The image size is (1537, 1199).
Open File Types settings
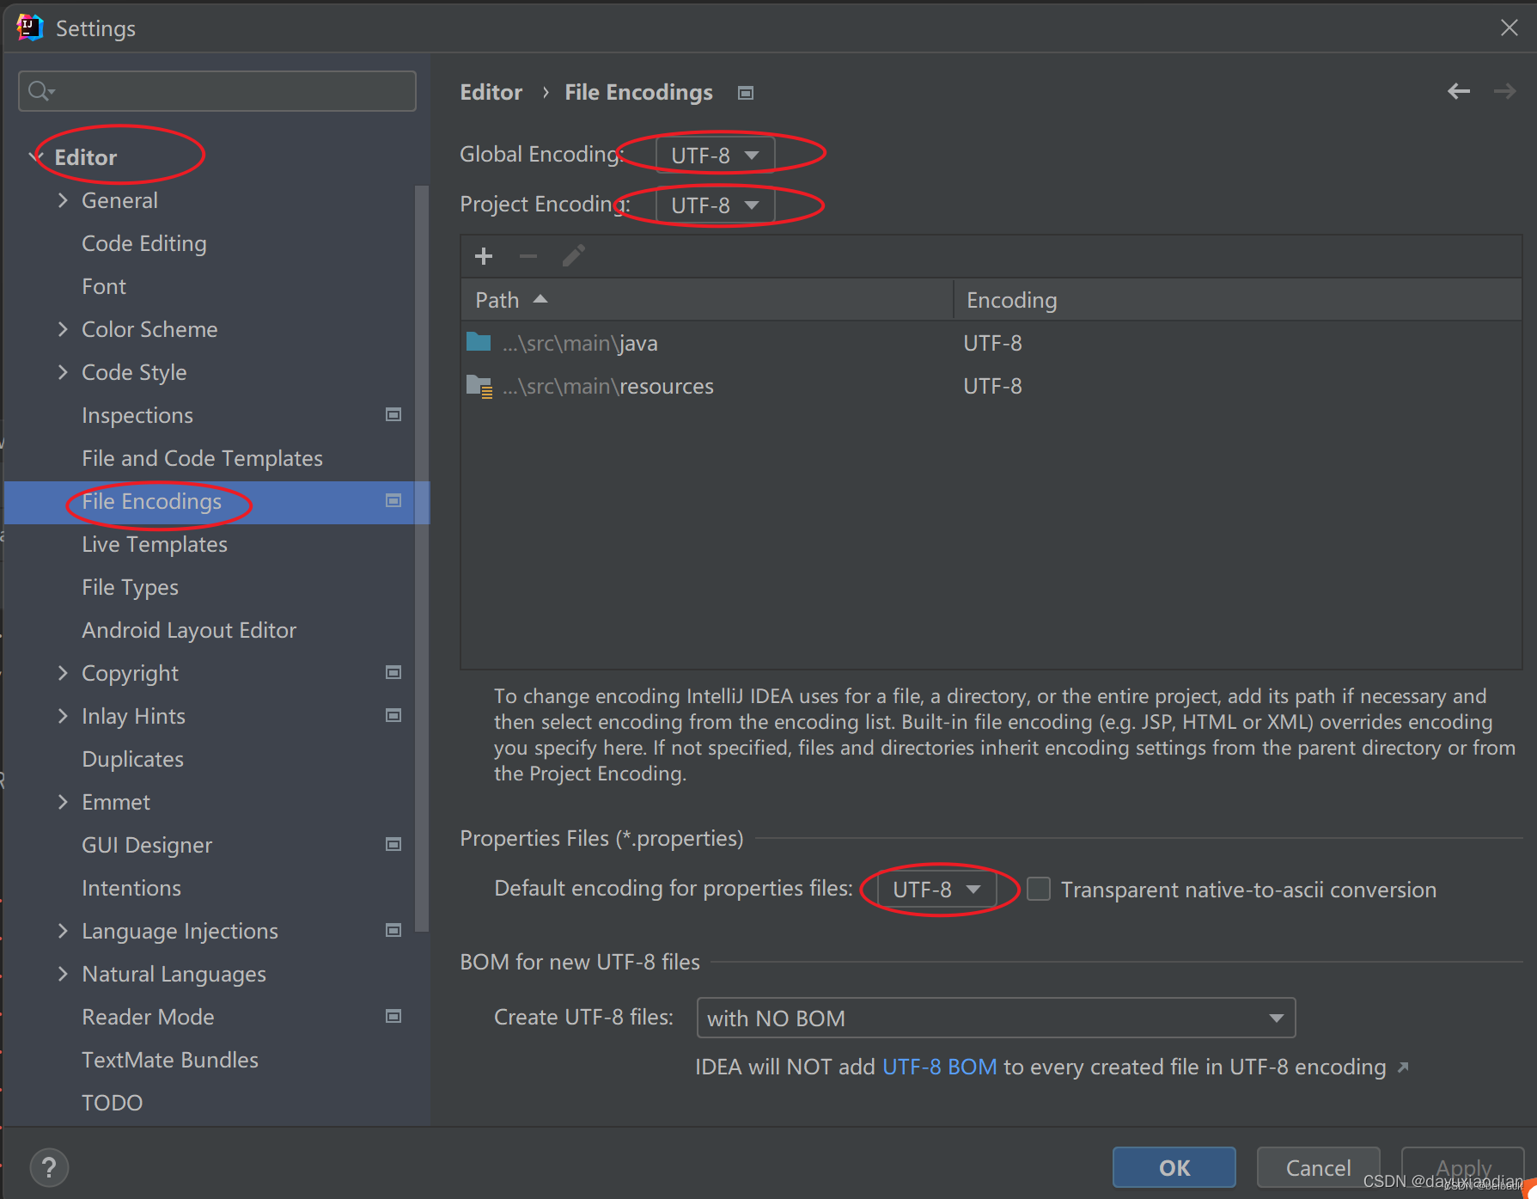(131, 587)
